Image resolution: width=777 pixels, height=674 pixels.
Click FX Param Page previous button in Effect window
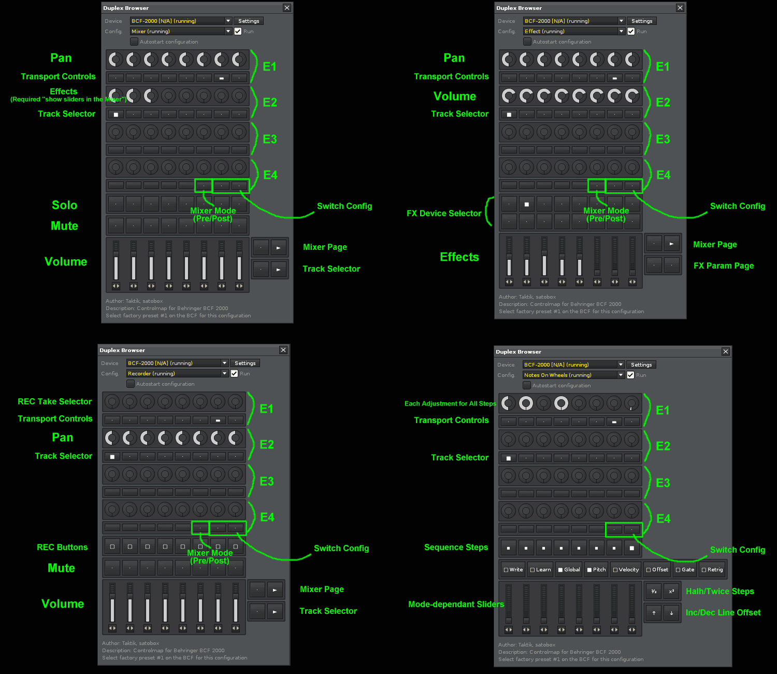[654, 265]
